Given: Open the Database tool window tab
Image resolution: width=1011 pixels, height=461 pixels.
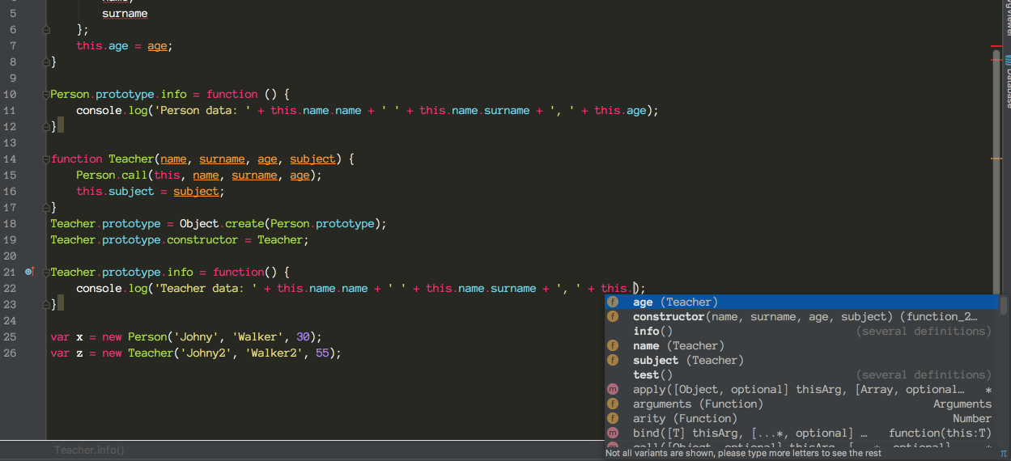Looking at the screenshot, I should [1007, 81].
